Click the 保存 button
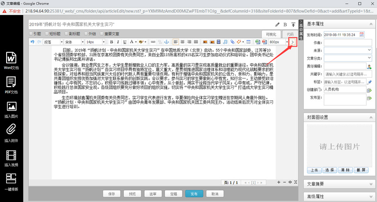The width and height of the screenshot is (377, 202). coord(111,194)
